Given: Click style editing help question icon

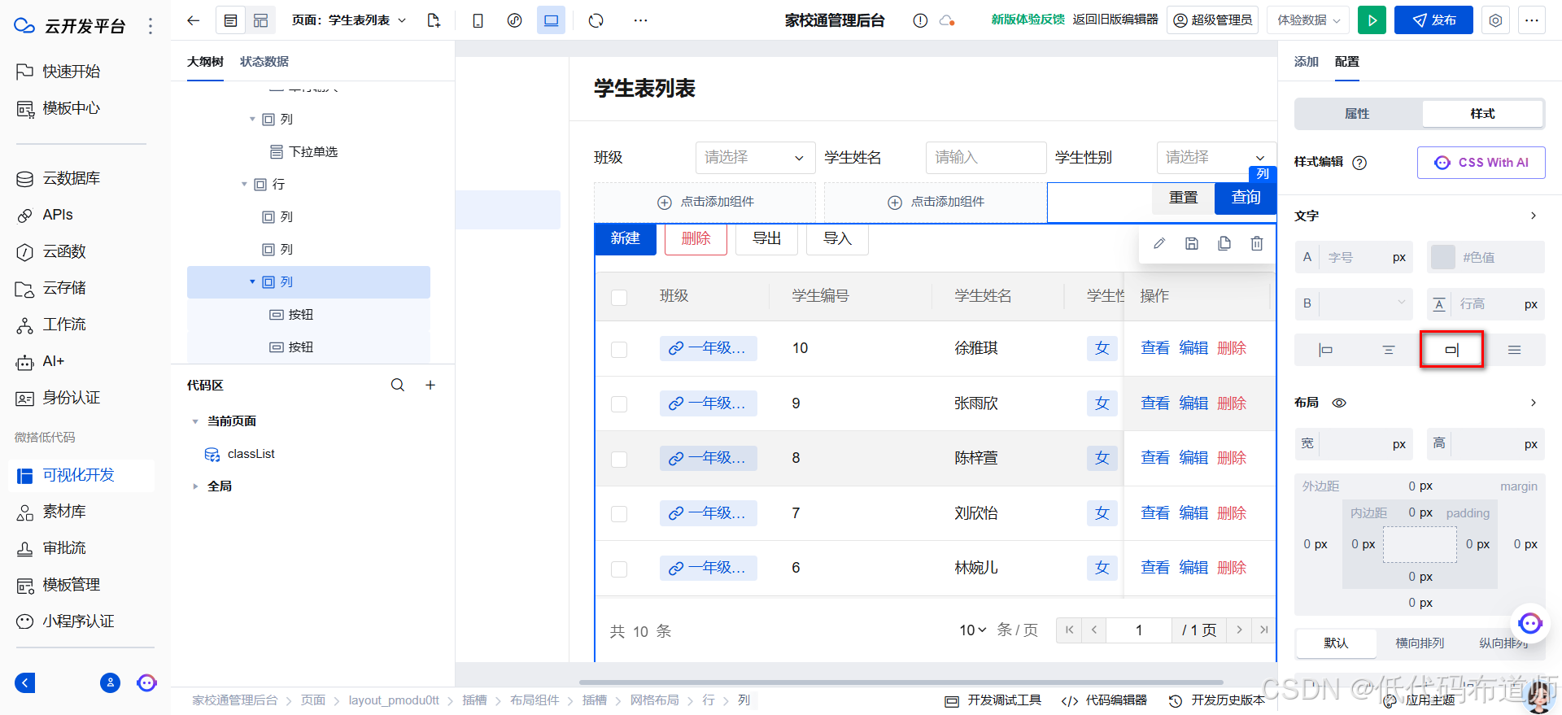Looking at the screenshot, I should click(x=1359, y=163).
